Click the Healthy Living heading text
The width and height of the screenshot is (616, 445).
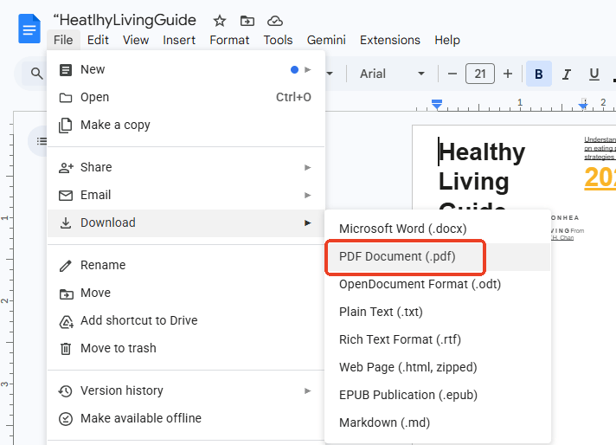482,167
